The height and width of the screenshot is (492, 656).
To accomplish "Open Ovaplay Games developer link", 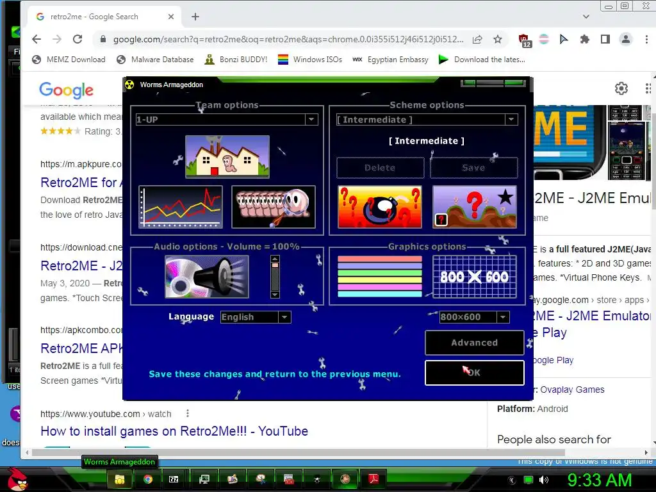I will click(x=572, y=389).
